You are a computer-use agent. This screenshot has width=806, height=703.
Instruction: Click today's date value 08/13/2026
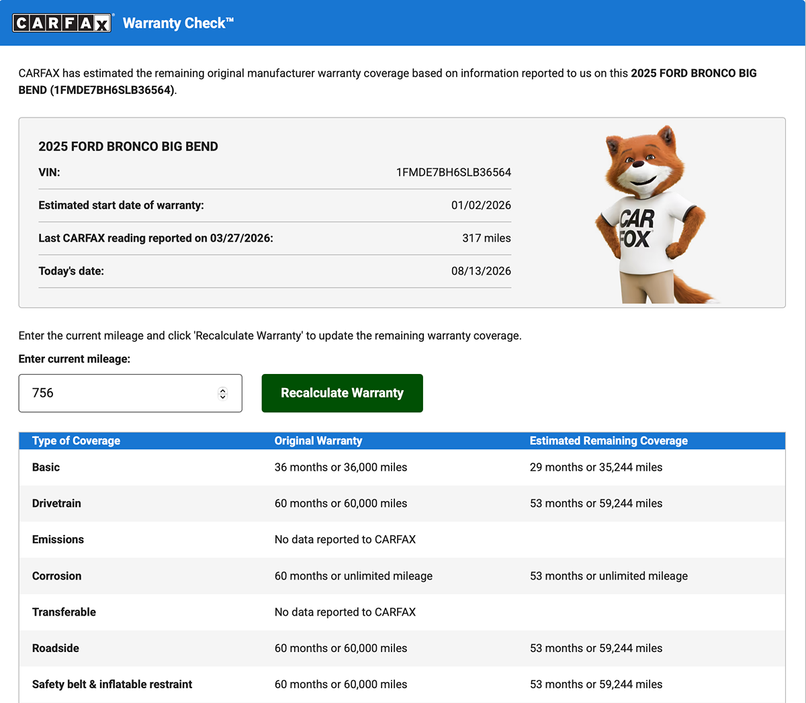click(x=481, y=271)
